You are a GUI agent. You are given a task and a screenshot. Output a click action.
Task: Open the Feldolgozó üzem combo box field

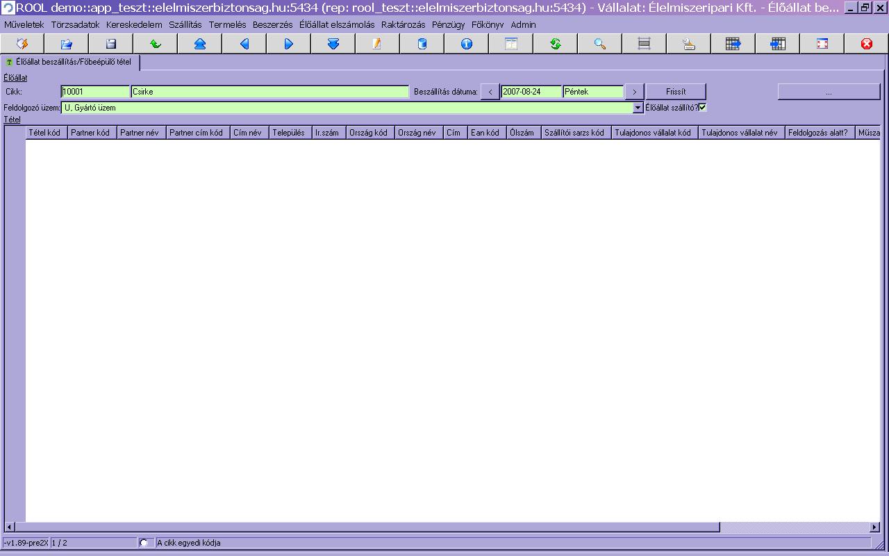353,108
